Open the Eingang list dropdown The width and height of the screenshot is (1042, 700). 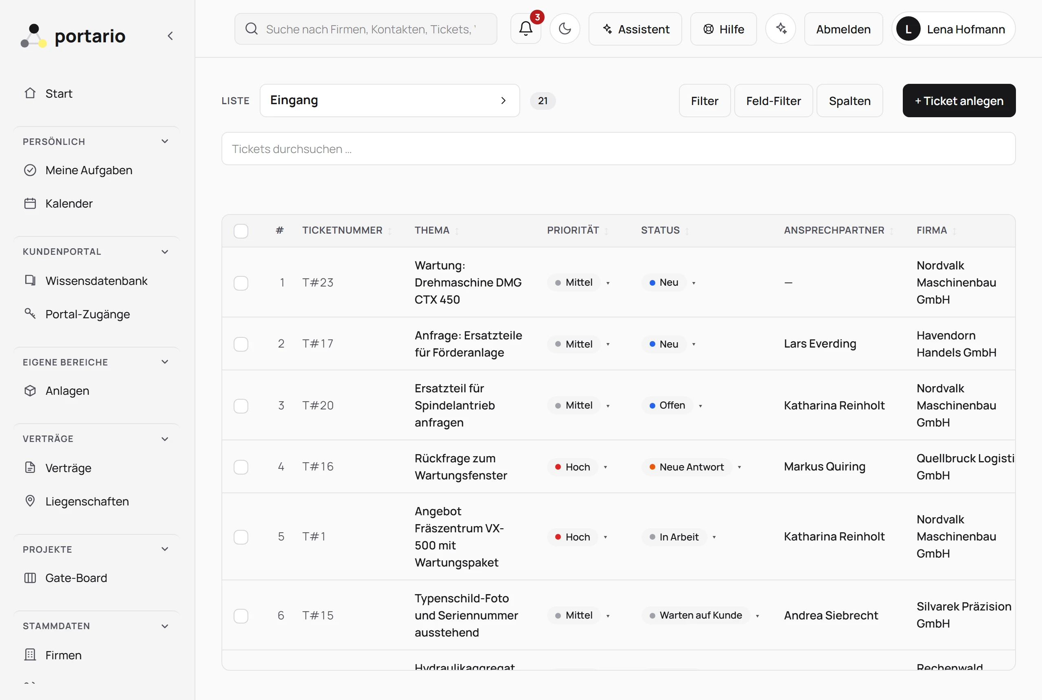[390, 101]
